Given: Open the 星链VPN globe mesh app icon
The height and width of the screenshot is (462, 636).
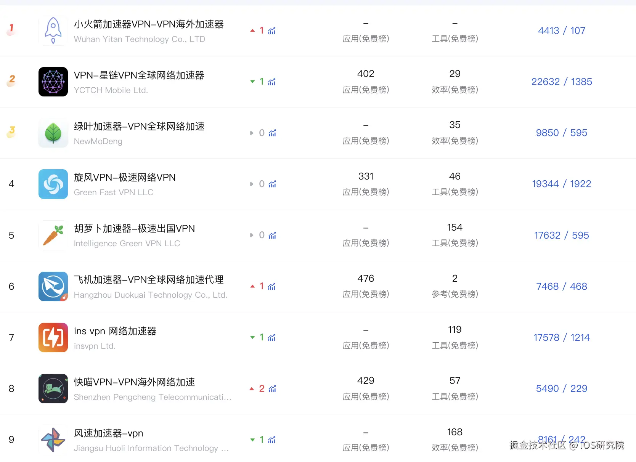Looking at the screenshot, I should (53, 82).
